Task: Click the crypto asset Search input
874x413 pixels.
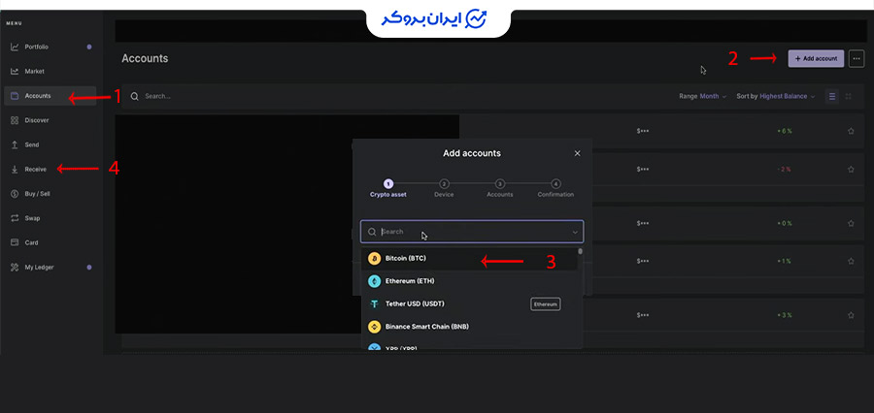Action: point(472,232)
